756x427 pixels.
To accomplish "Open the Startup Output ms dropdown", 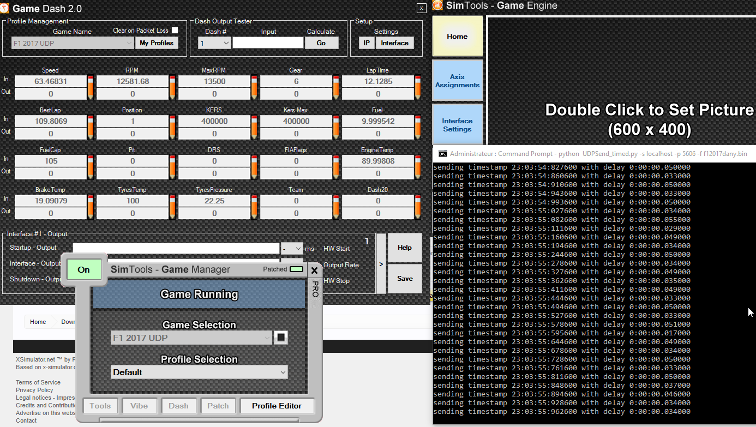I will [292, 249].
